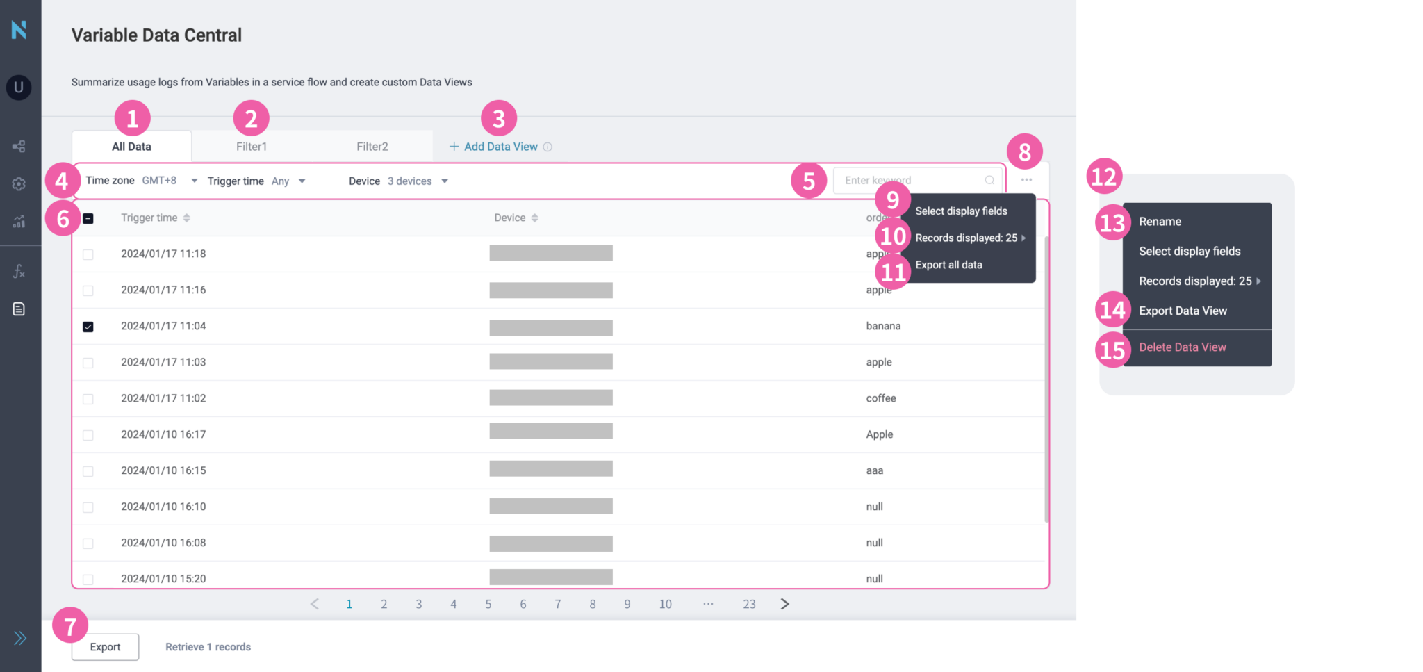Screen dimensions: 1423x672
Task: Select the fx variables icon in the sidebar
Action: (x=19, y=271)
